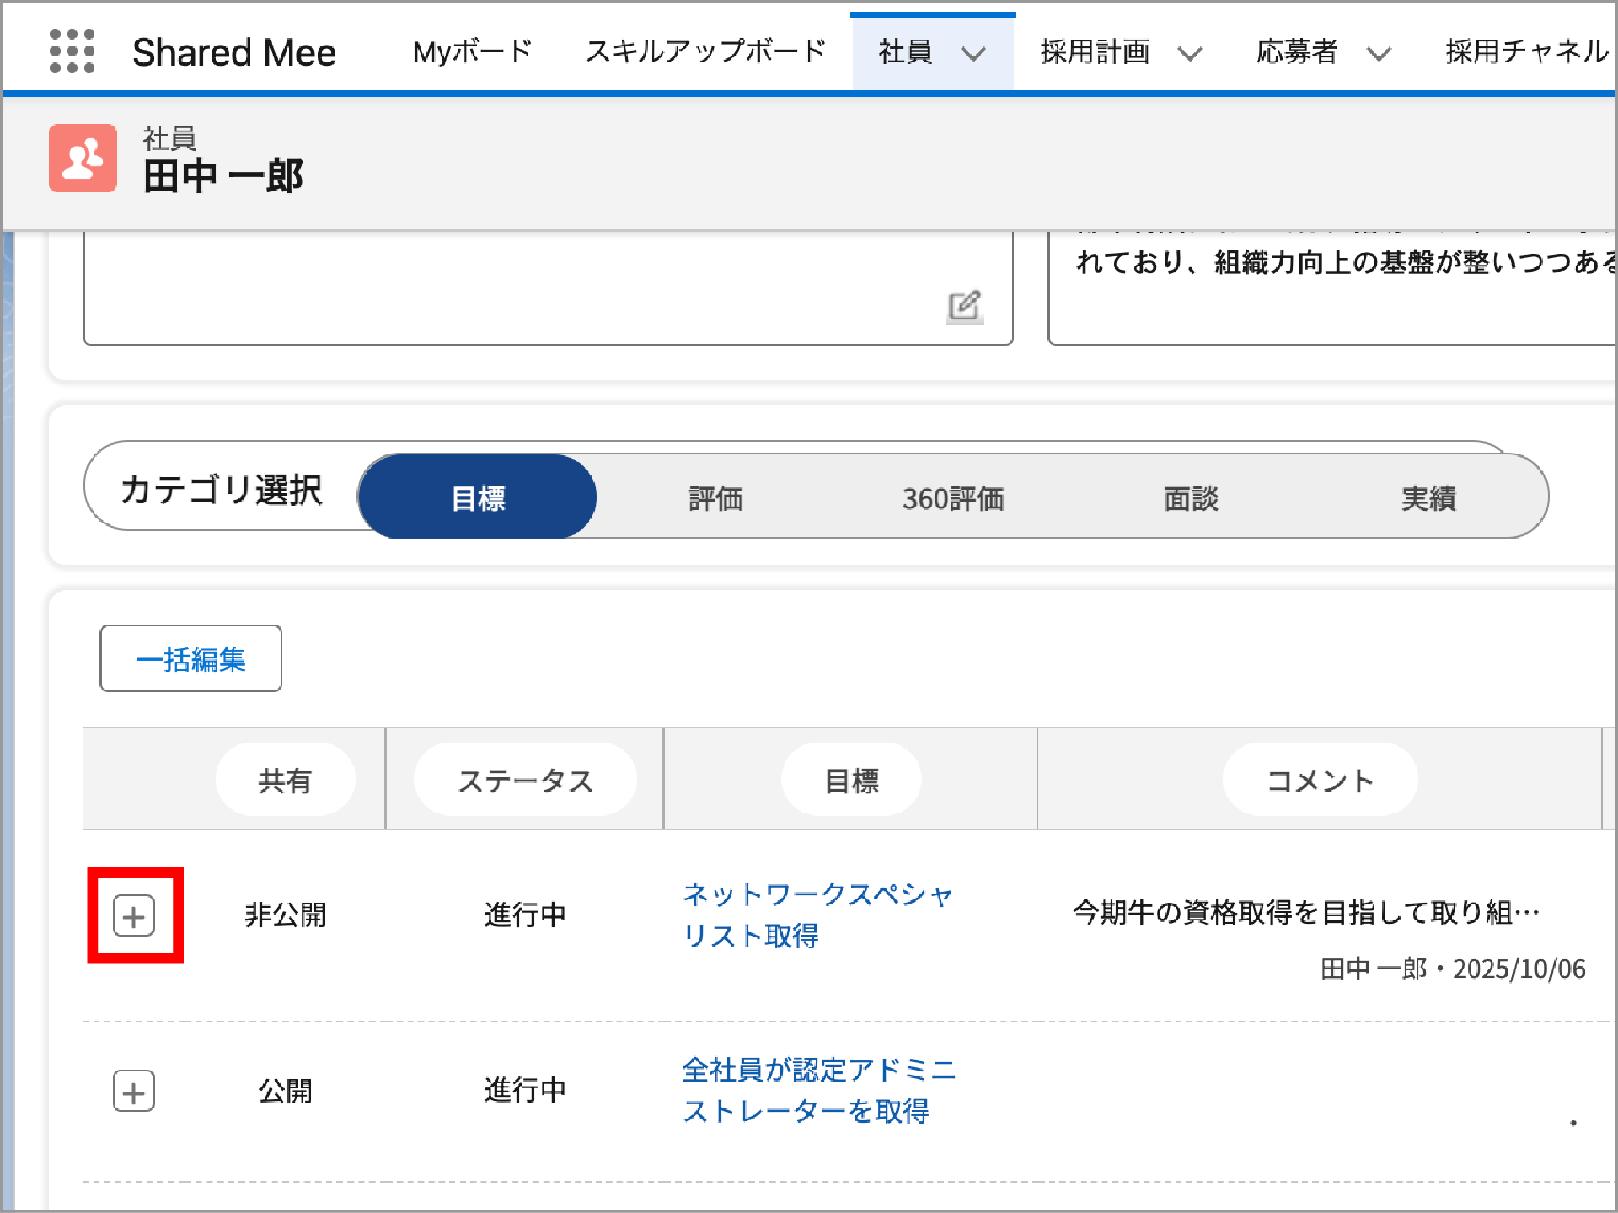This screenshot has width=1618, height=1213.
Task: Open the 応募者 dropdown chevron
Action: [x=1378, y=54]
